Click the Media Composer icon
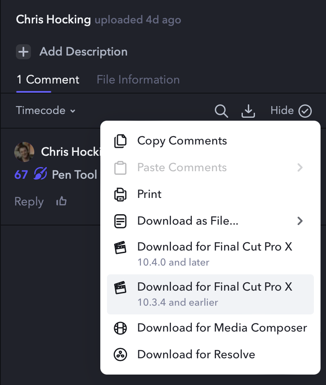 [x=120, y=328]
